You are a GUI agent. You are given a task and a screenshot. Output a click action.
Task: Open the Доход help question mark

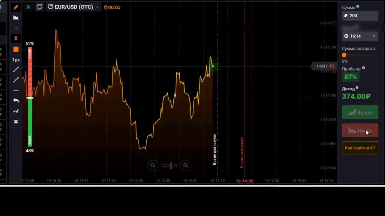click(x=357, y=88)
